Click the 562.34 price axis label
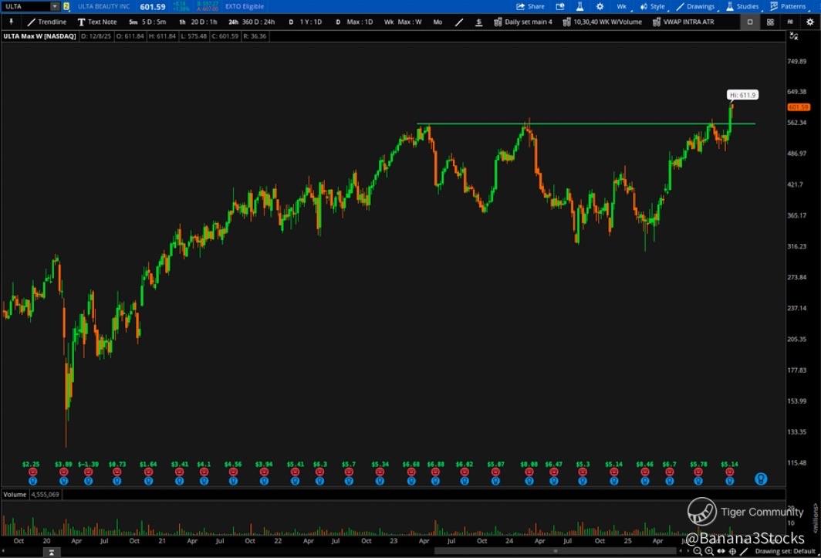Viewport: 821px width, 558px height. point(797,123)
